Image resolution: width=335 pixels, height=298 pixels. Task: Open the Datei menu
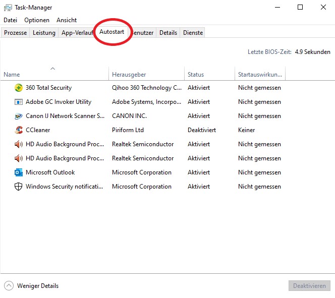[10, 20]
